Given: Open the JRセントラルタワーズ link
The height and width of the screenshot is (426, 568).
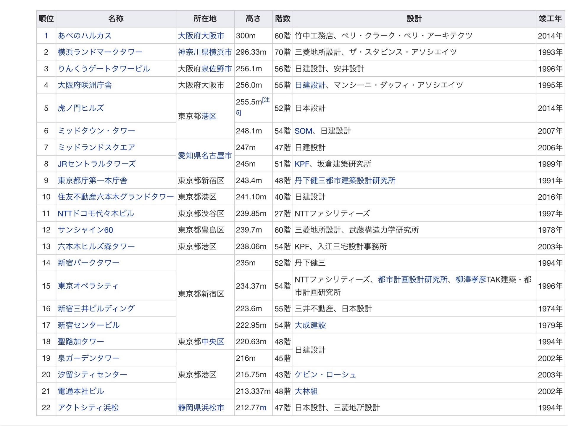Looking at the screenshot, I should 96,164.
